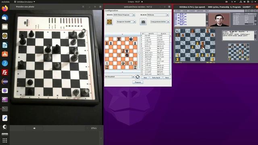Click the Gambit analysis box scrollbar
This screenshot has width=258, height=145.
pos(255,35)
